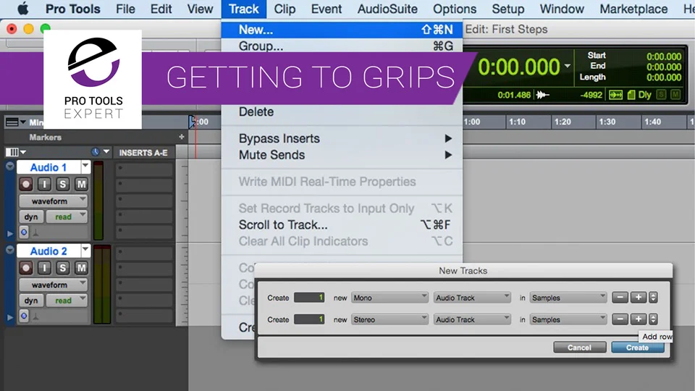This screenshot has width=695, height=391.
Task: Add row with plus in Stereo row
Action: coord(639,319)
